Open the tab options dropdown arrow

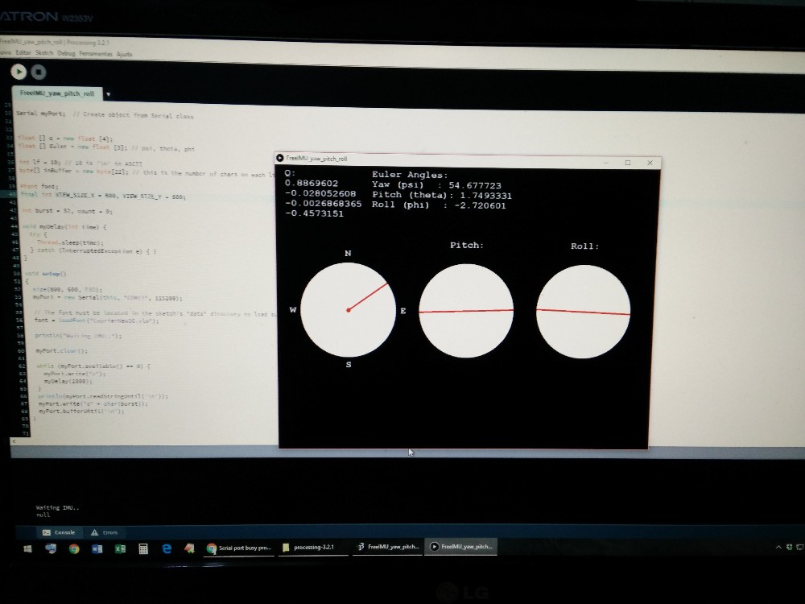(108, 94)
